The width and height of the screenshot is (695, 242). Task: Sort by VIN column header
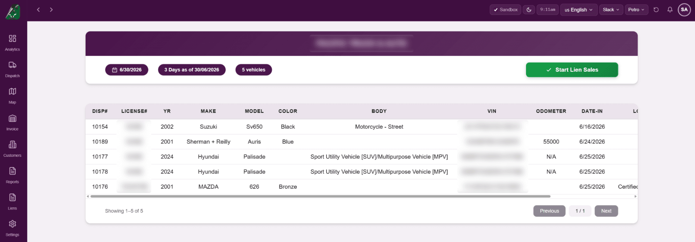(x=492, y=111)
